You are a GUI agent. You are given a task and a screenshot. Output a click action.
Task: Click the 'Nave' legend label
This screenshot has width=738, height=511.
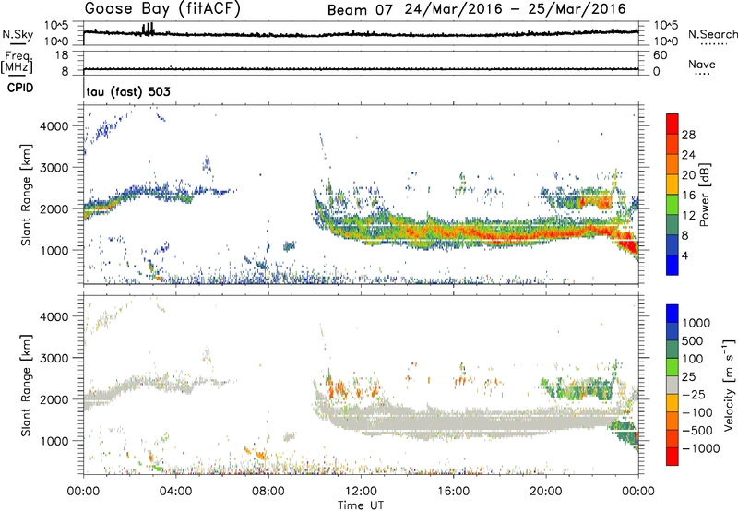(x=702, y=65)
